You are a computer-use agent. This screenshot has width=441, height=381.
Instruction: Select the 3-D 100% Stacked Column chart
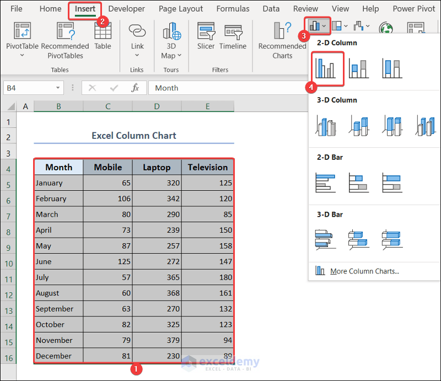click(x=392, y=126)
